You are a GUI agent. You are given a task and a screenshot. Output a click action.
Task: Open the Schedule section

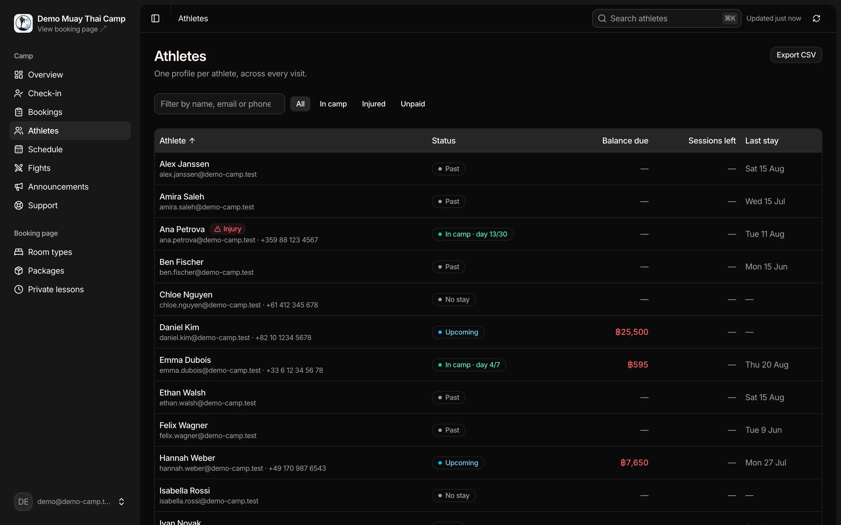pos(70,149)
